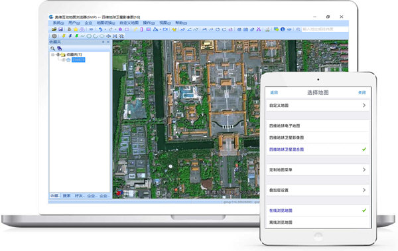Open the 地图切换 menu
The height and width of the screenshot is (251, 398).
click(105, 23)
